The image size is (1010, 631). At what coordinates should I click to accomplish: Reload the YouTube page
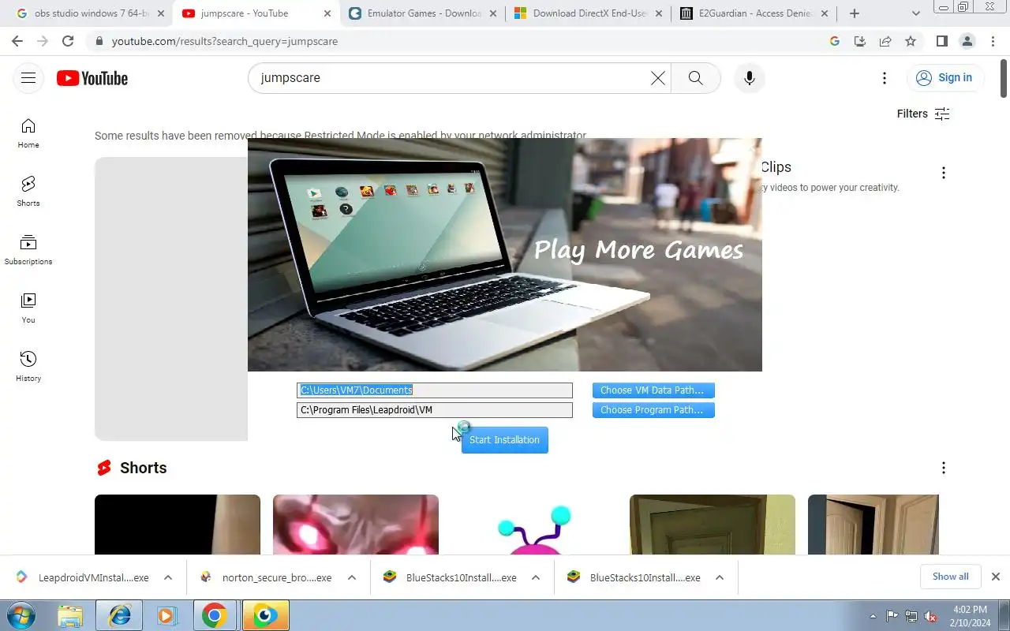click(x=68, y=41)
